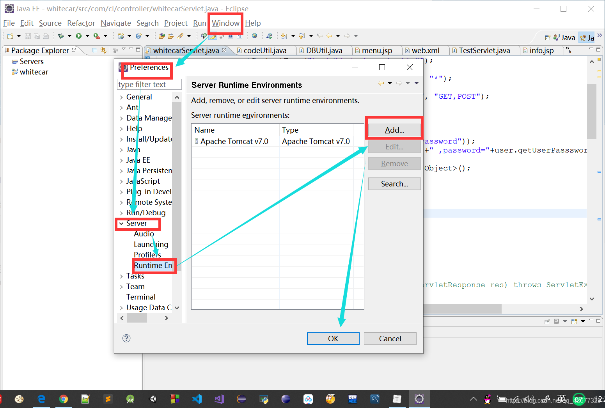
Task: Click the Save toolbar icon
Action: (28, 36)
